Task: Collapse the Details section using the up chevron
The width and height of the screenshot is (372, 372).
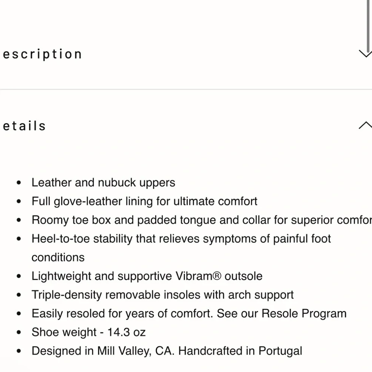Action: (x=366, y=125)
